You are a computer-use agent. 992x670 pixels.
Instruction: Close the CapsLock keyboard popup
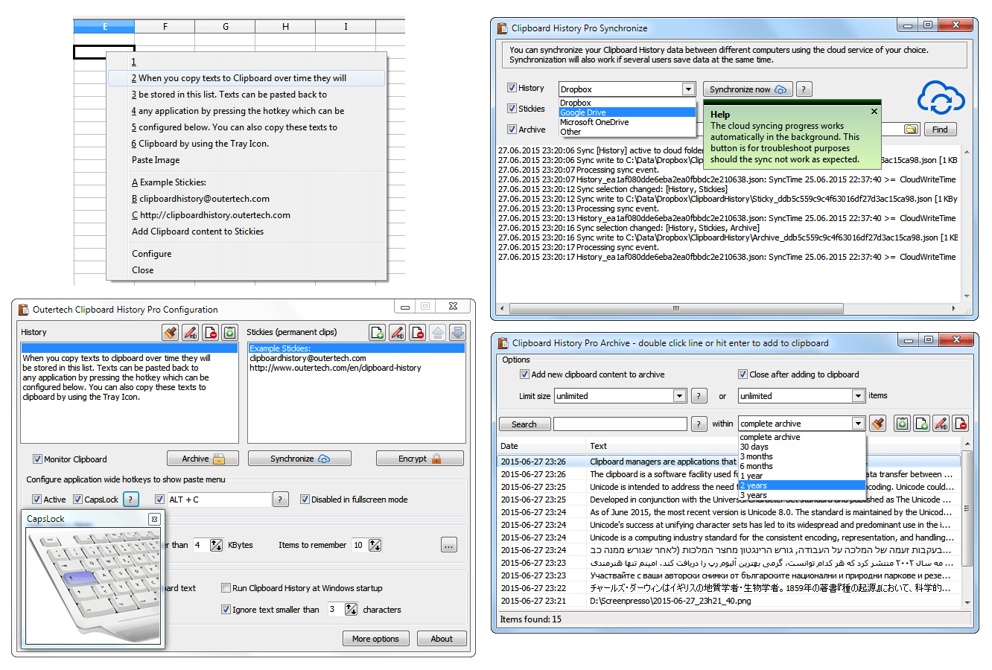coord(154,519)
